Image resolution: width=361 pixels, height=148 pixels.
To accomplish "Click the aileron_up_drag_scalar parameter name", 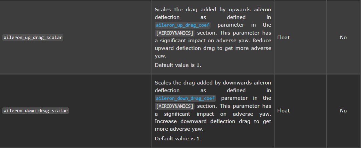I will click(x=33, y=37).
